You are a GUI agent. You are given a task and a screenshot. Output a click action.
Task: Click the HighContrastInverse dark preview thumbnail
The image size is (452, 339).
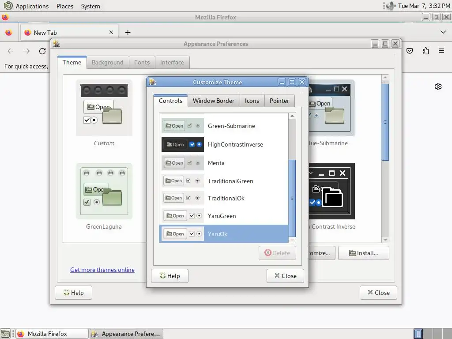point(182,144)
